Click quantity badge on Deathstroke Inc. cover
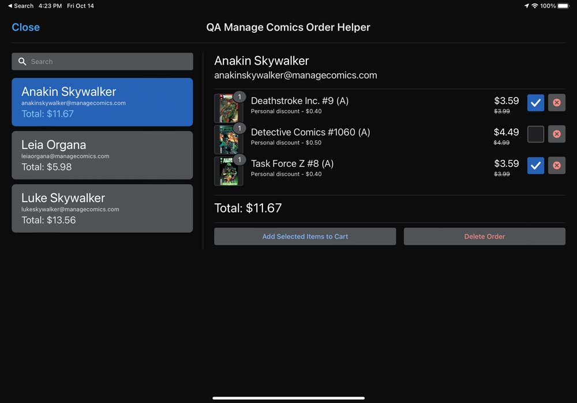Screen dimensions: 577x403 click(239, 97)
